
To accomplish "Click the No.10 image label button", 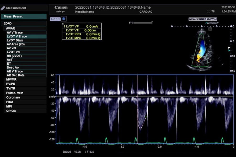I will click(x=55, y=19).
